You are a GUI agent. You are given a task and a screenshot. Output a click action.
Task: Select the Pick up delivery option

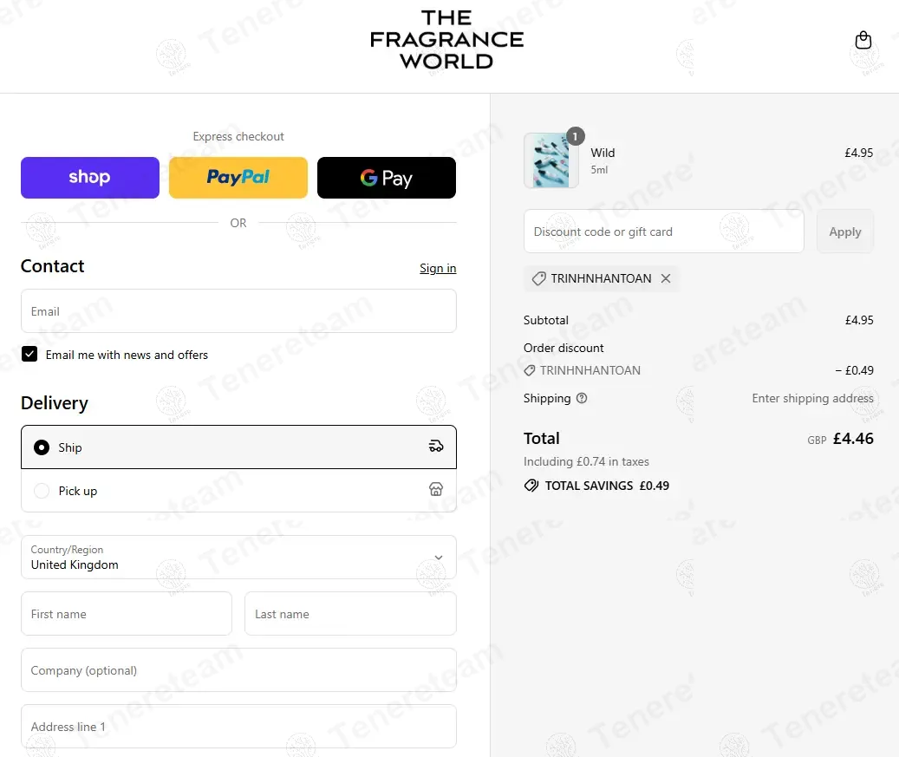coord(238,491)
